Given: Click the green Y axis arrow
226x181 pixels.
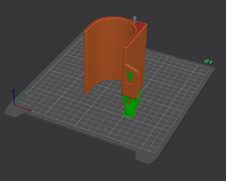Looking at the screenshot, I should [20, 99].
